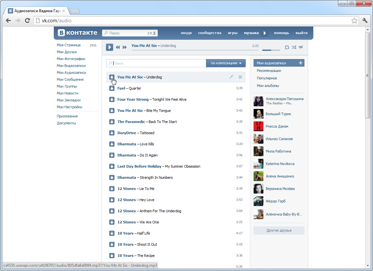
Task: Close the Аудиозаписи browser tab
Action: click(x=64, y=11)
